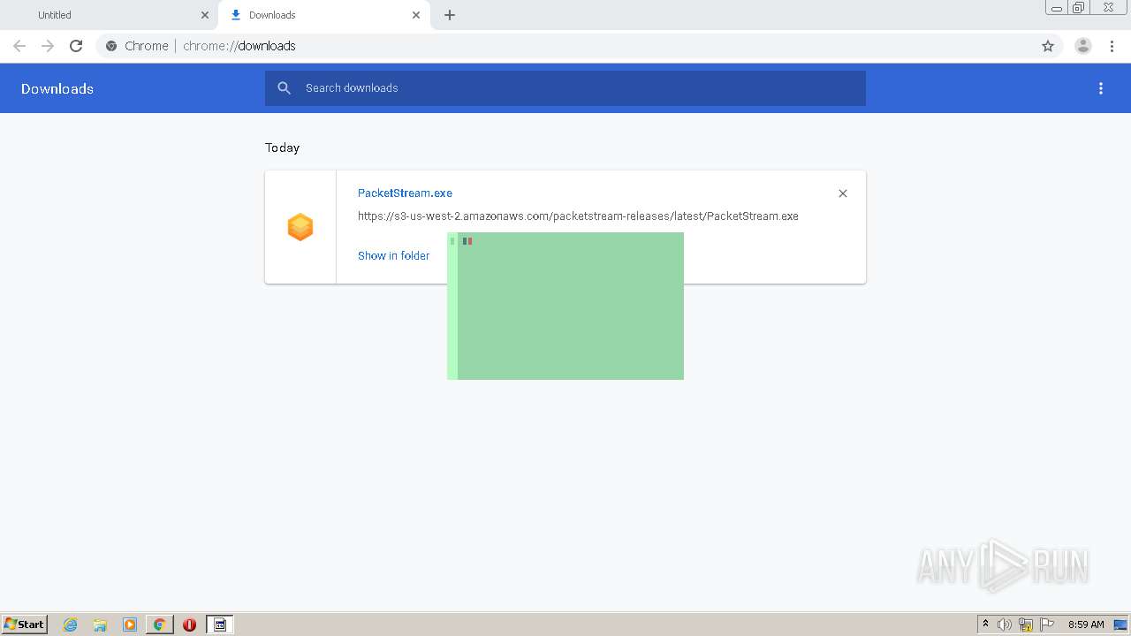This screenshot has width=1131, height=636.
Task: Switch to Chrome in the taskbar
Action: click(159, 625)
